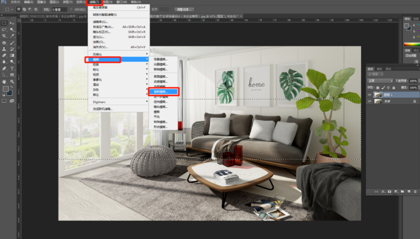
Task: Hide the 背景 layer with its eye icon
Action: tap(370, 101)
